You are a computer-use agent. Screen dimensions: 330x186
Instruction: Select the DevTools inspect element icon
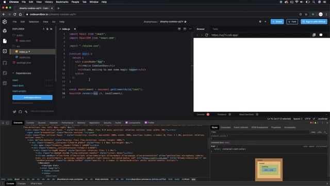3,123
